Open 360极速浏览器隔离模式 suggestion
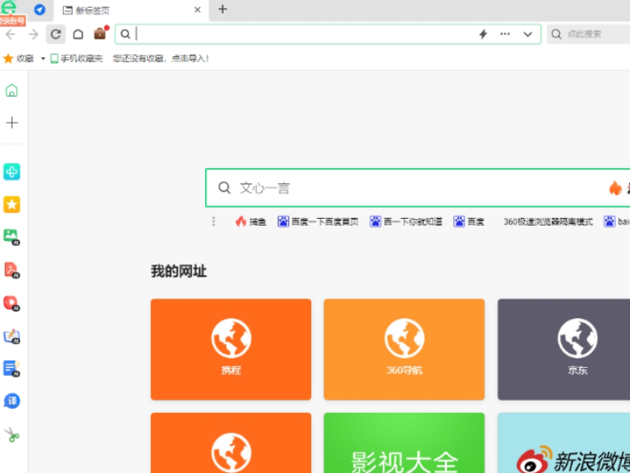This screenshot has height=473, width=630. coord(548,222)
